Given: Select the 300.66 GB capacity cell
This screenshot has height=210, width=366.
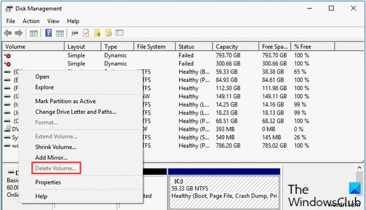Looking at the screenshot, I should (228, 64).
